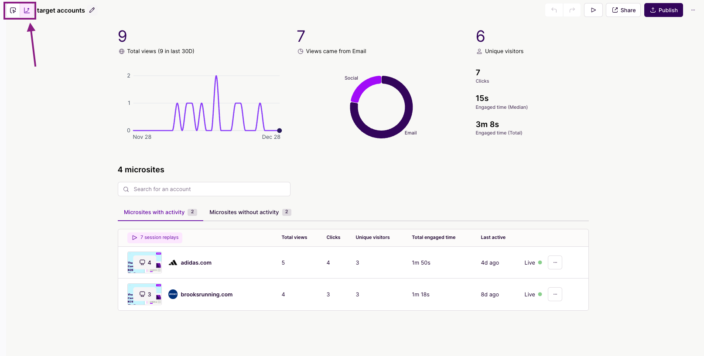This screenshot has width=704, height=356.
Task: Open the adidas.com microsite thumbnail
Action: point(144,262)
